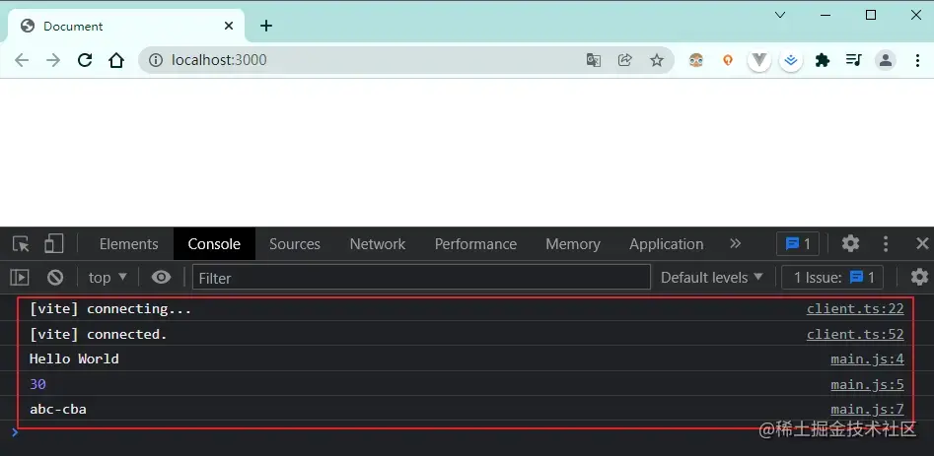Open the main.js:5 source link
934x456 pixels.
coord(867,385)
